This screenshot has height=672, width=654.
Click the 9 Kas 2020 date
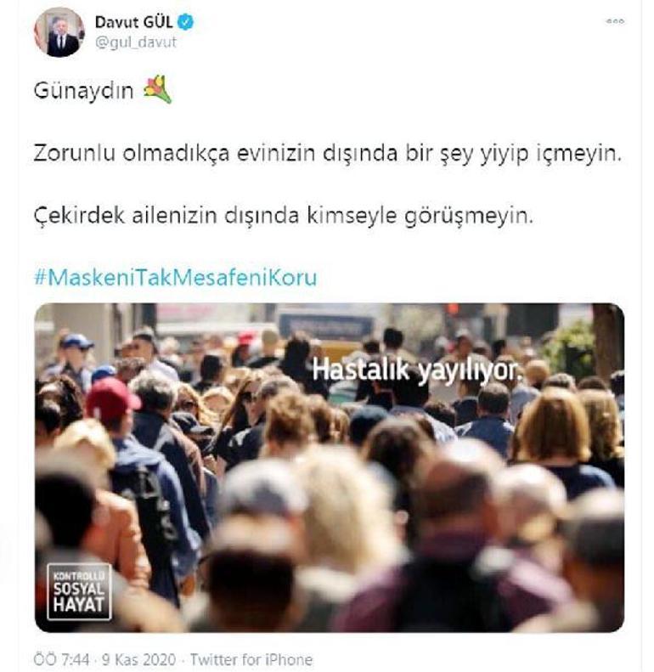(138, 659)
